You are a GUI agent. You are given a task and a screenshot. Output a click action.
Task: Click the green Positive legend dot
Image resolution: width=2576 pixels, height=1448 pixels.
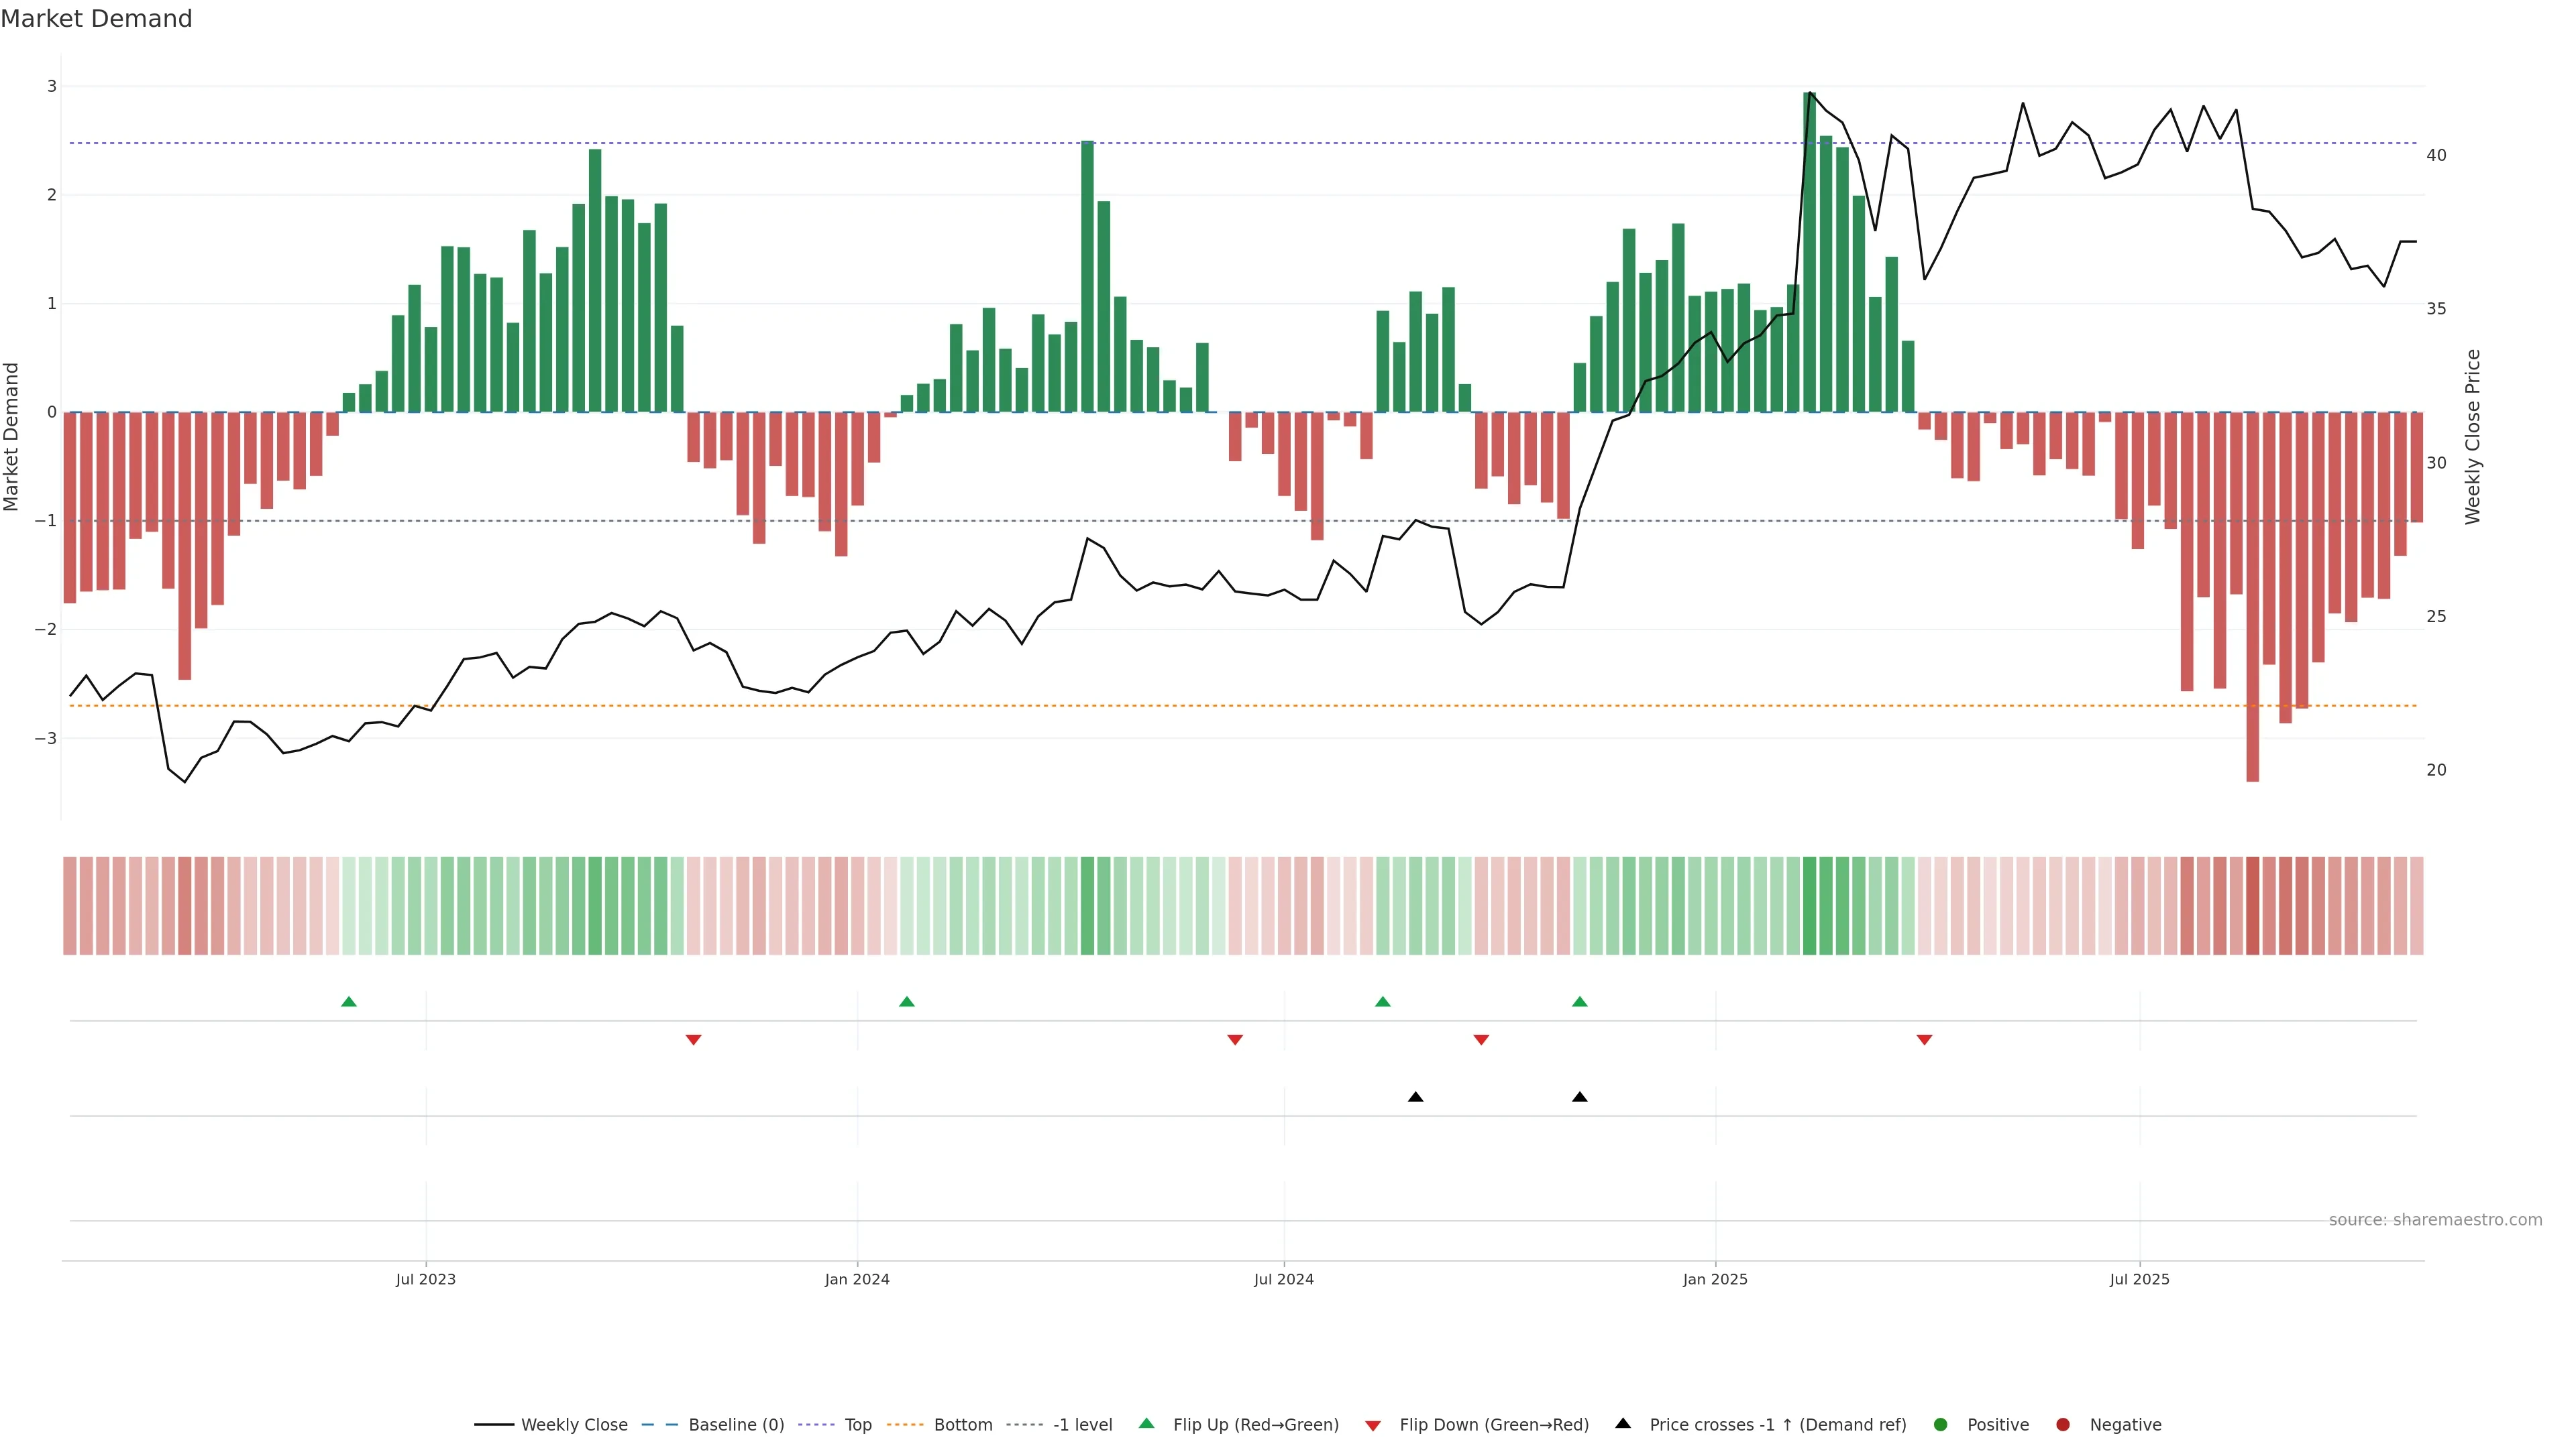click(x=1941, y=1425)
